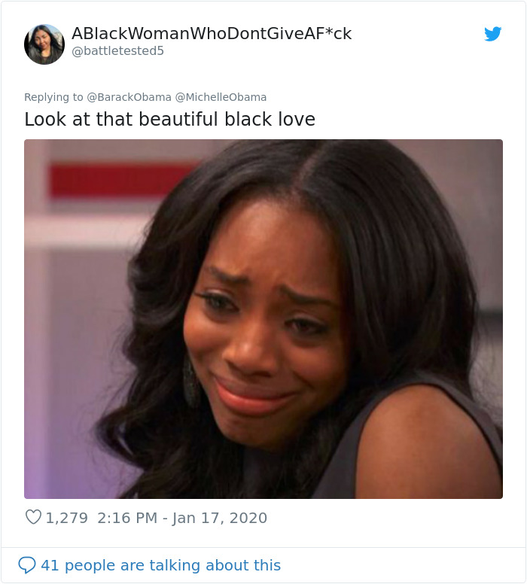Click the @battletested5 handle

click(117, 50)
